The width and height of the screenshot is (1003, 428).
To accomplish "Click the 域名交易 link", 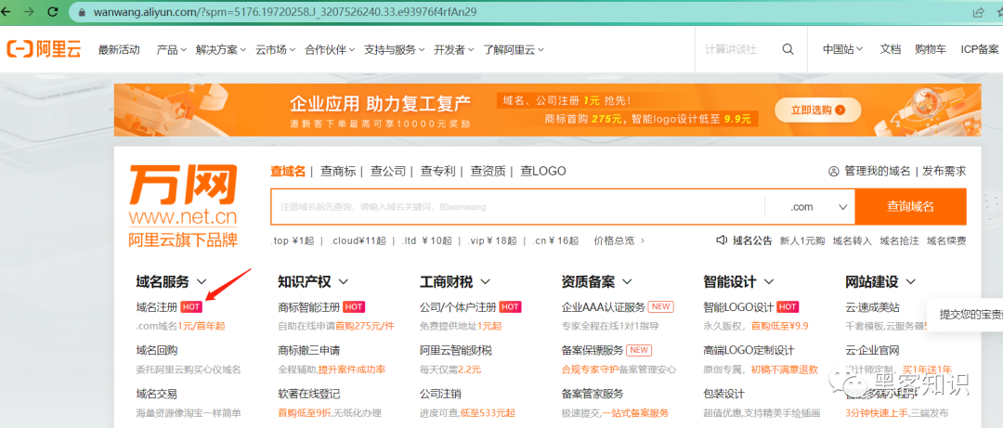I will coord(157,394).
